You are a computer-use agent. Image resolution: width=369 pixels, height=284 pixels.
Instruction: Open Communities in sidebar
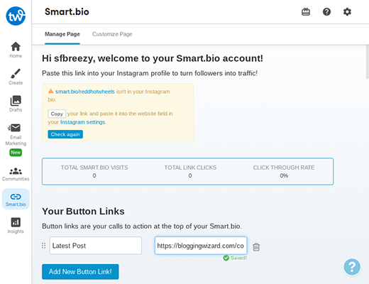click(16, 174)
